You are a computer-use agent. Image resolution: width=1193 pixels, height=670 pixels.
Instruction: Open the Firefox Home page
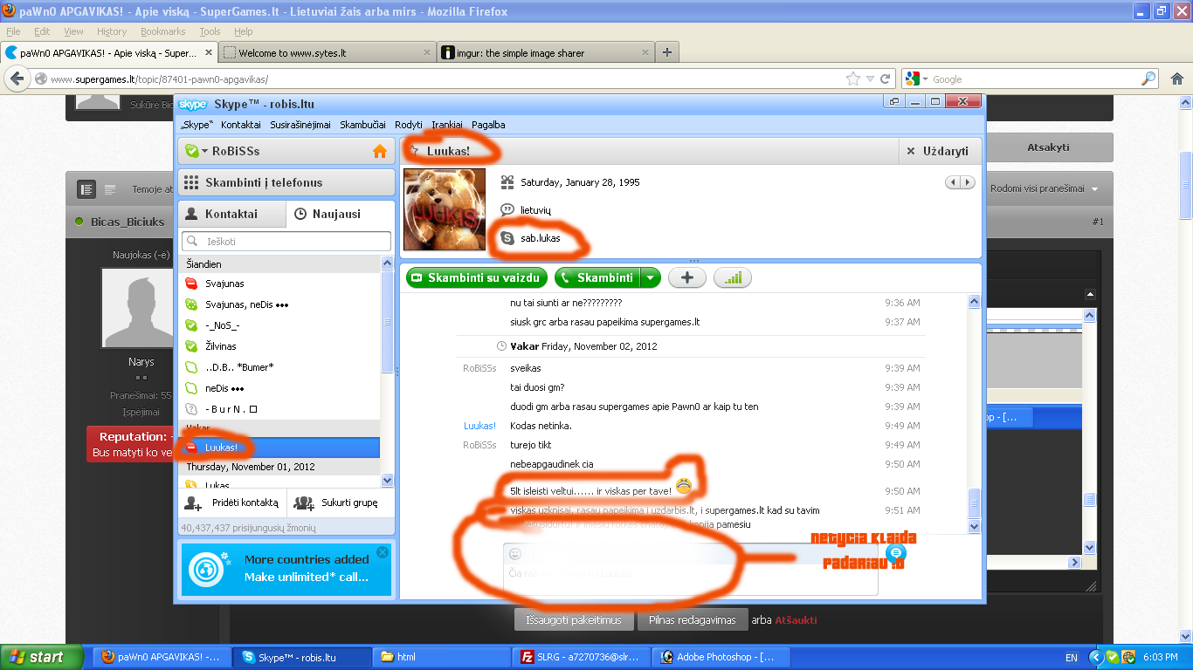tap(1177, 79)
